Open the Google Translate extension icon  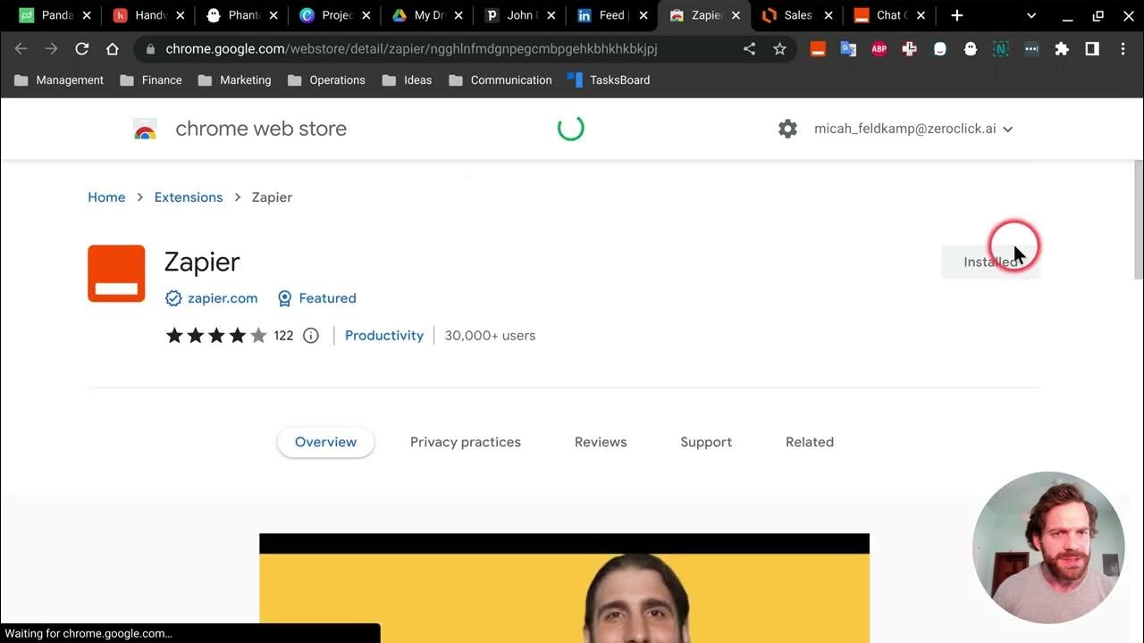848,49
